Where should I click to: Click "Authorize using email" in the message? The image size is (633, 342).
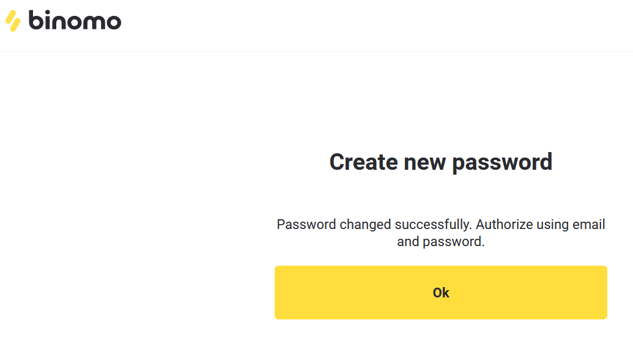[x=540, y=224]
